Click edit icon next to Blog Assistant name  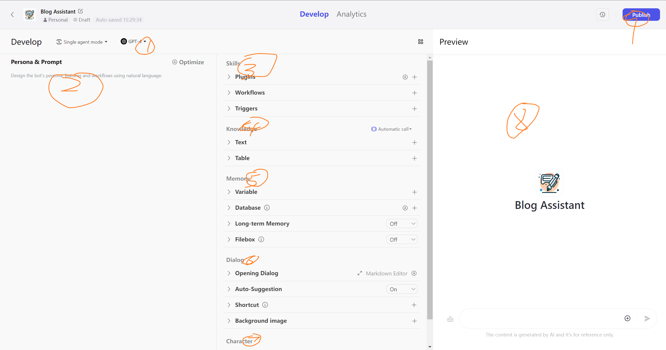[81, 11]
